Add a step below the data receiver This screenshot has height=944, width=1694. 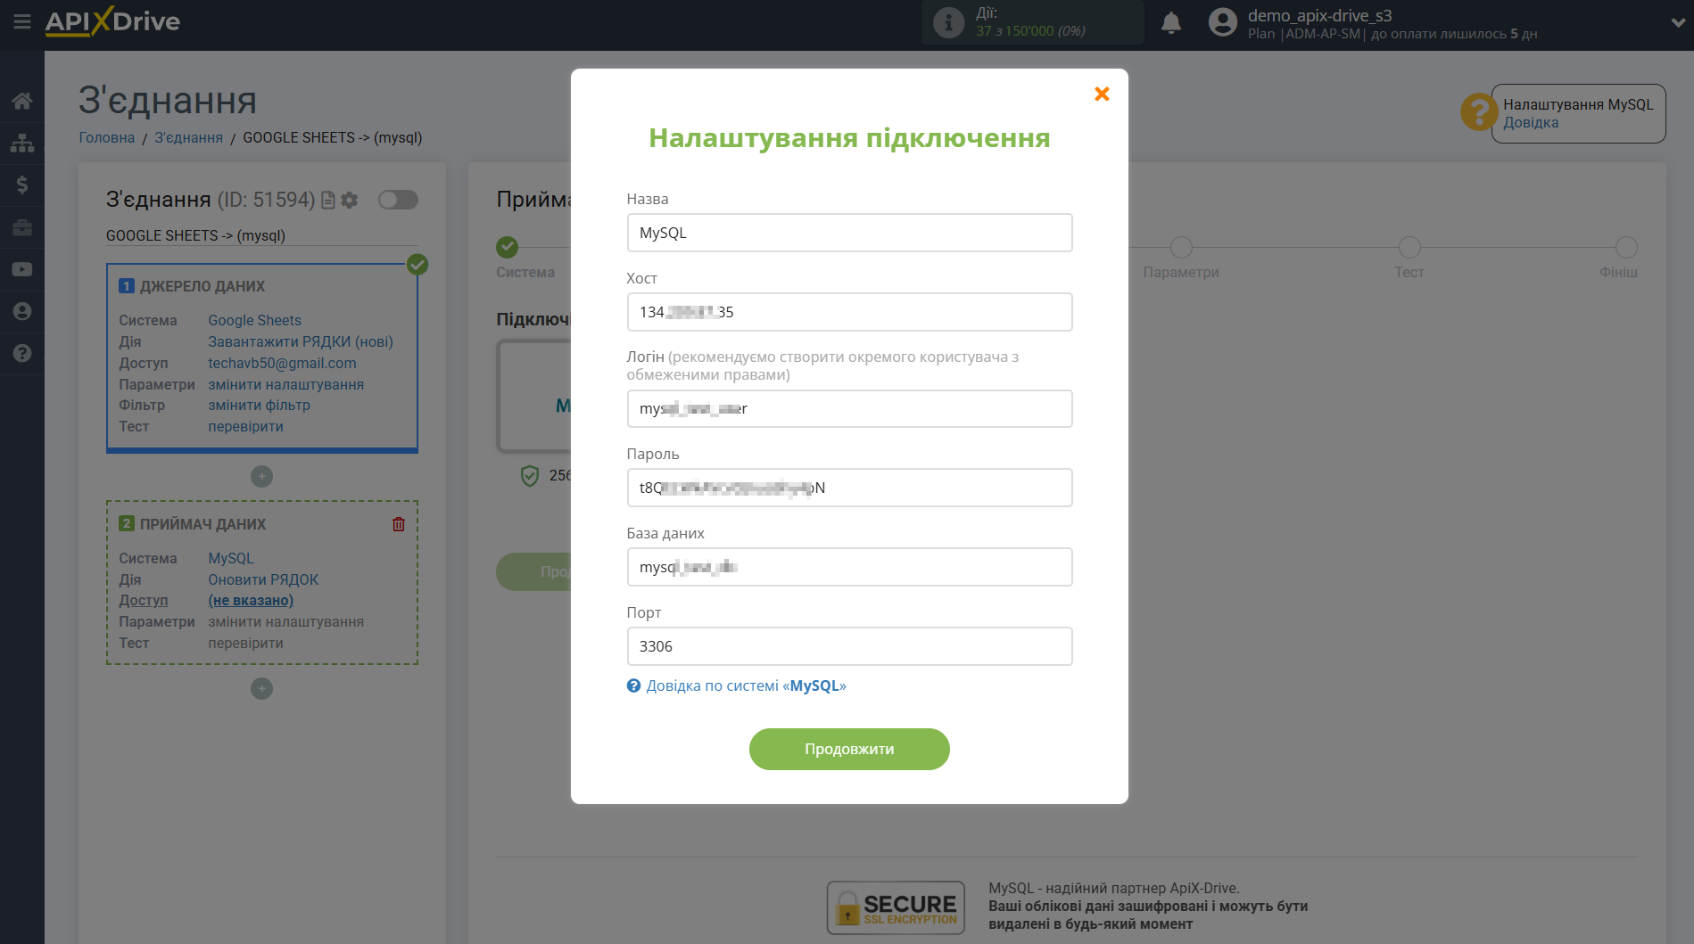click(x=261, y=688)
